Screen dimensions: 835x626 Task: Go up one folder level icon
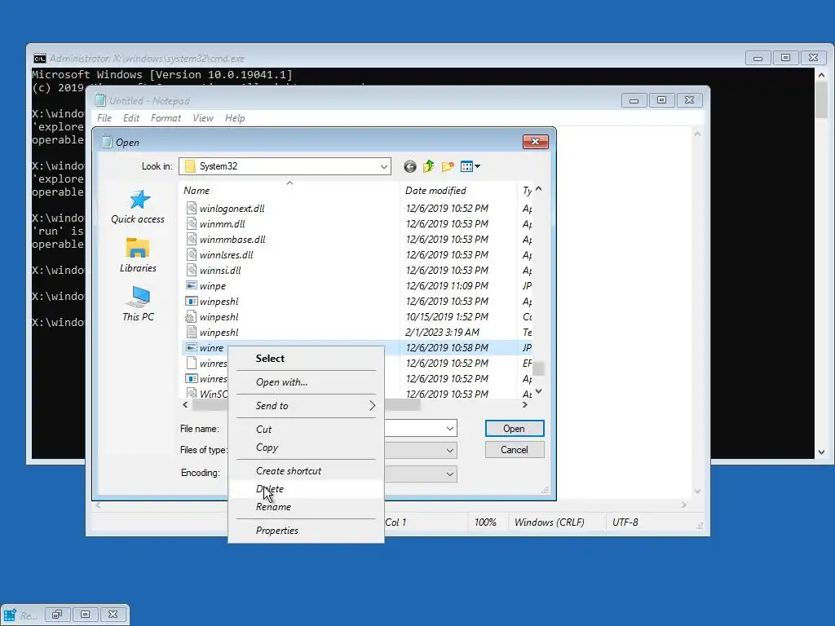coord(429,166)
